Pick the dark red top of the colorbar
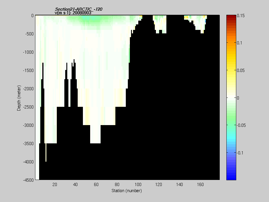The width and height of the screenshot is (269, 202). (231, 17)
